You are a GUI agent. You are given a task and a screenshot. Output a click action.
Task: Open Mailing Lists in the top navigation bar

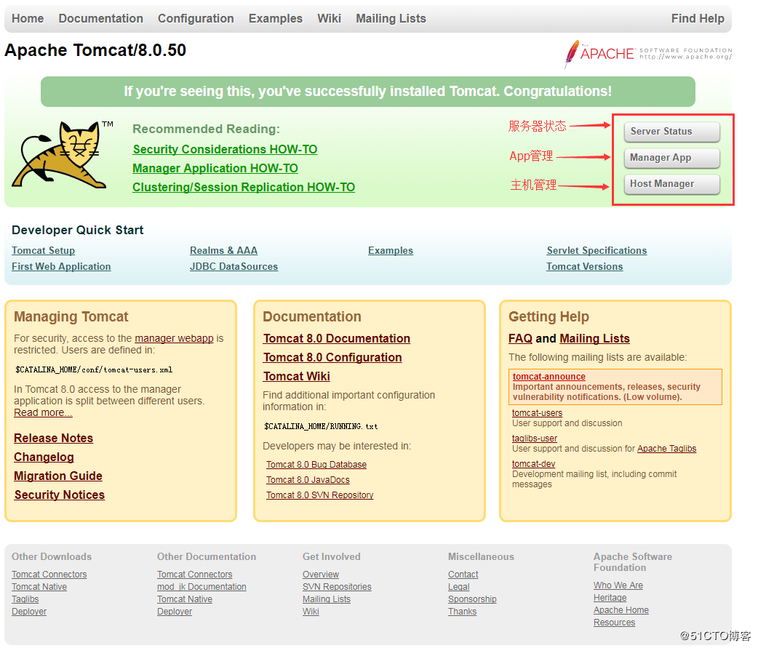(x=391, y=18)
